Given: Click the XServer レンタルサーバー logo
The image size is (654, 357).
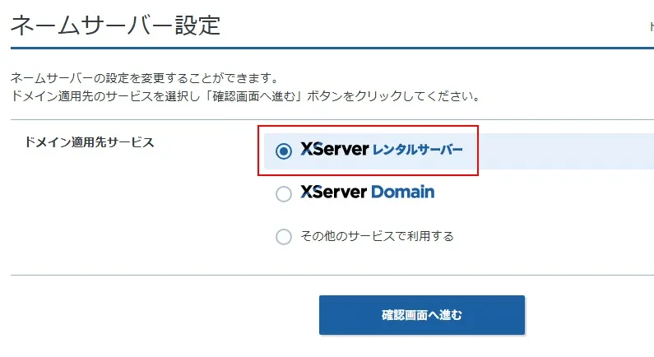Looking at the screenshot, I should (x=381, y=151).
